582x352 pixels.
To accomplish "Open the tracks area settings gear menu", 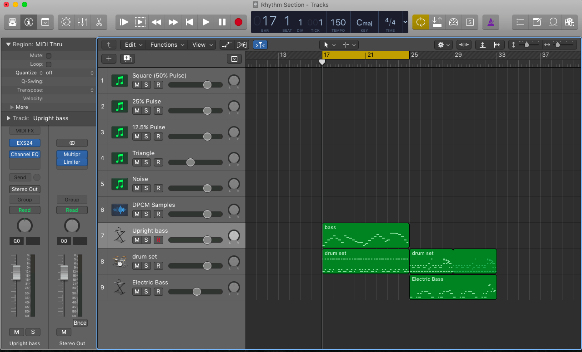I will 443,44.
